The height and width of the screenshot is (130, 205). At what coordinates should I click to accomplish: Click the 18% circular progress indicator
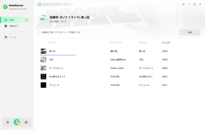pyautogui.click(x=42, y=19)
